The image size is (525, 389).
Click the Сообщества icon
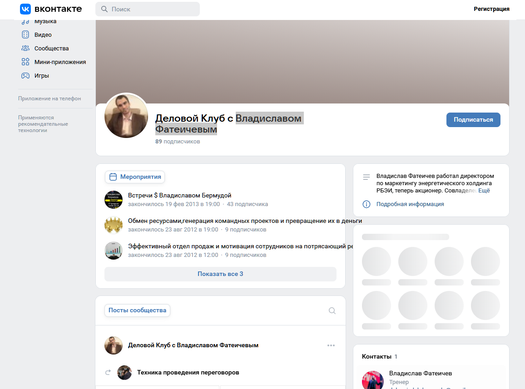25,48
